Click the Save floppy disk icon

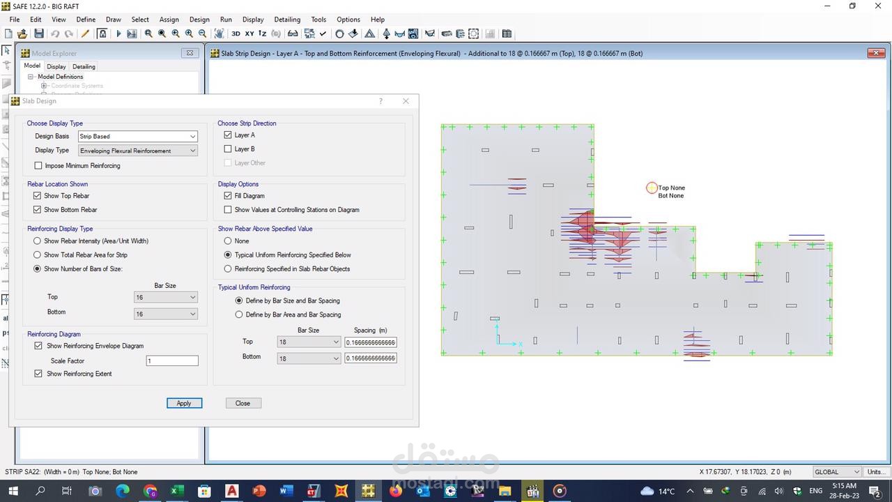click(x=39, y=33)
